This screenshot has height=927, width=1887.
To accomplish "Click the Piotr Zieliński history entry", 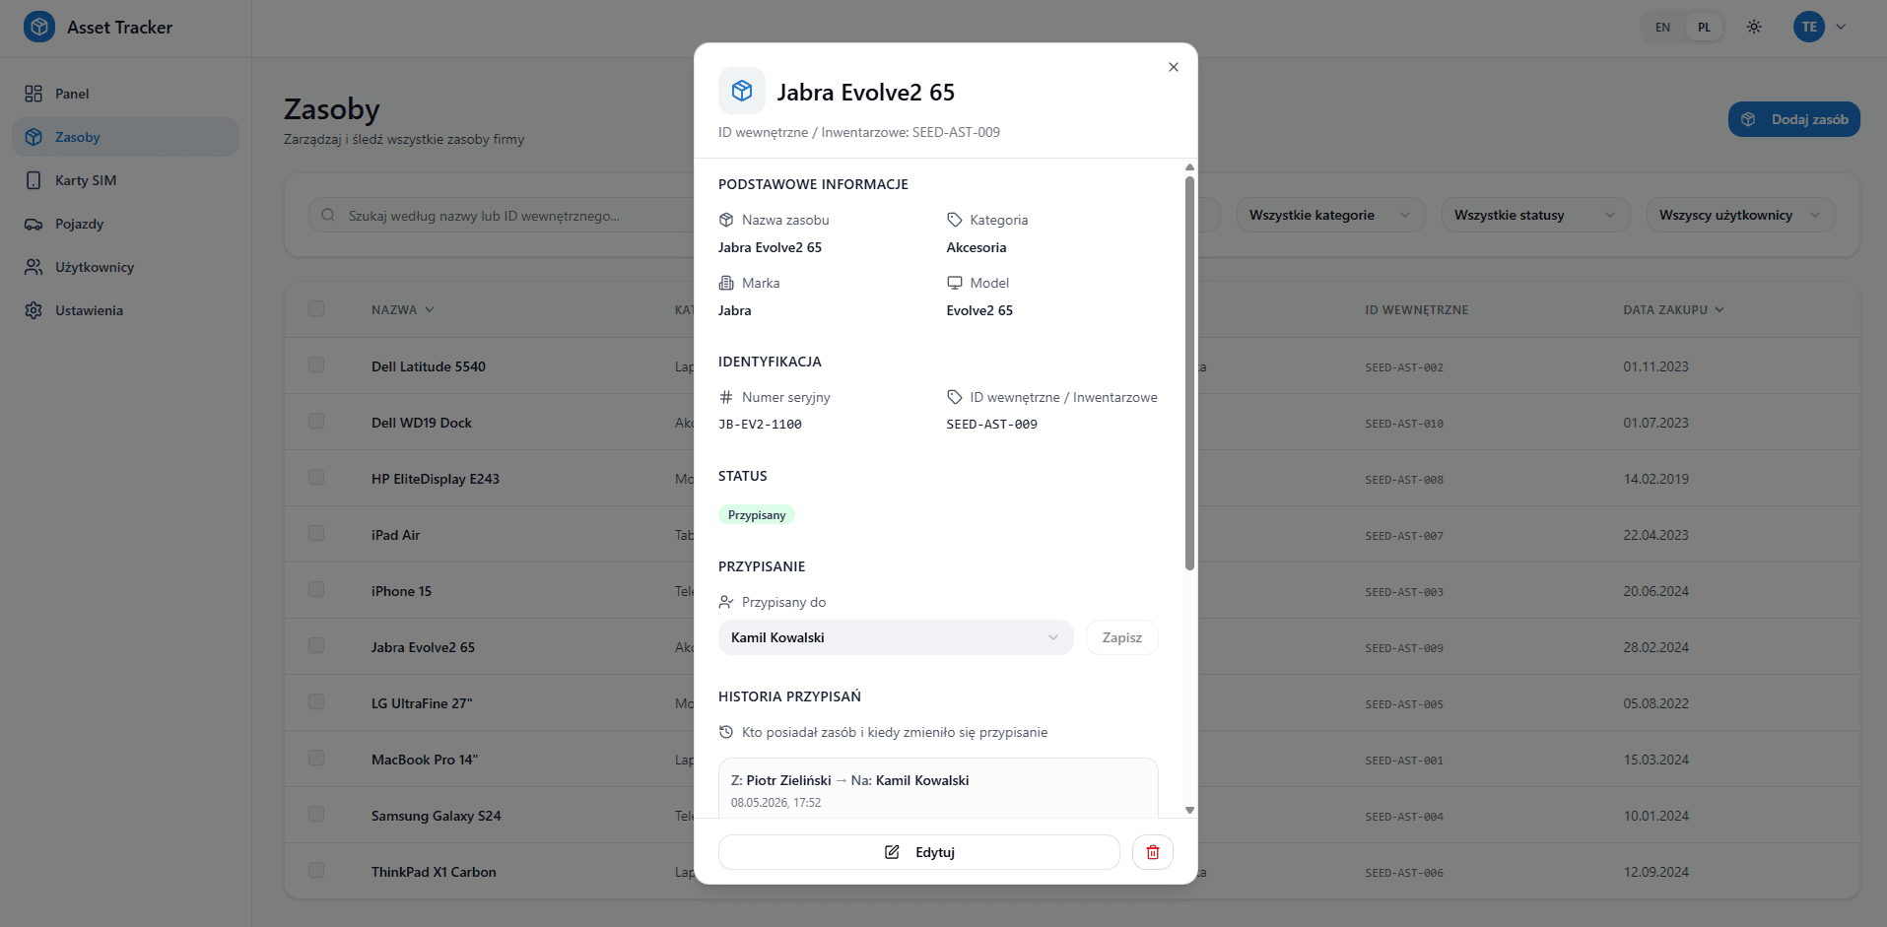I will tap(938, 789).
